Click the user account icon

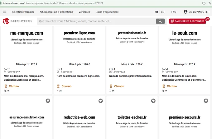click(x=185, y=12)
